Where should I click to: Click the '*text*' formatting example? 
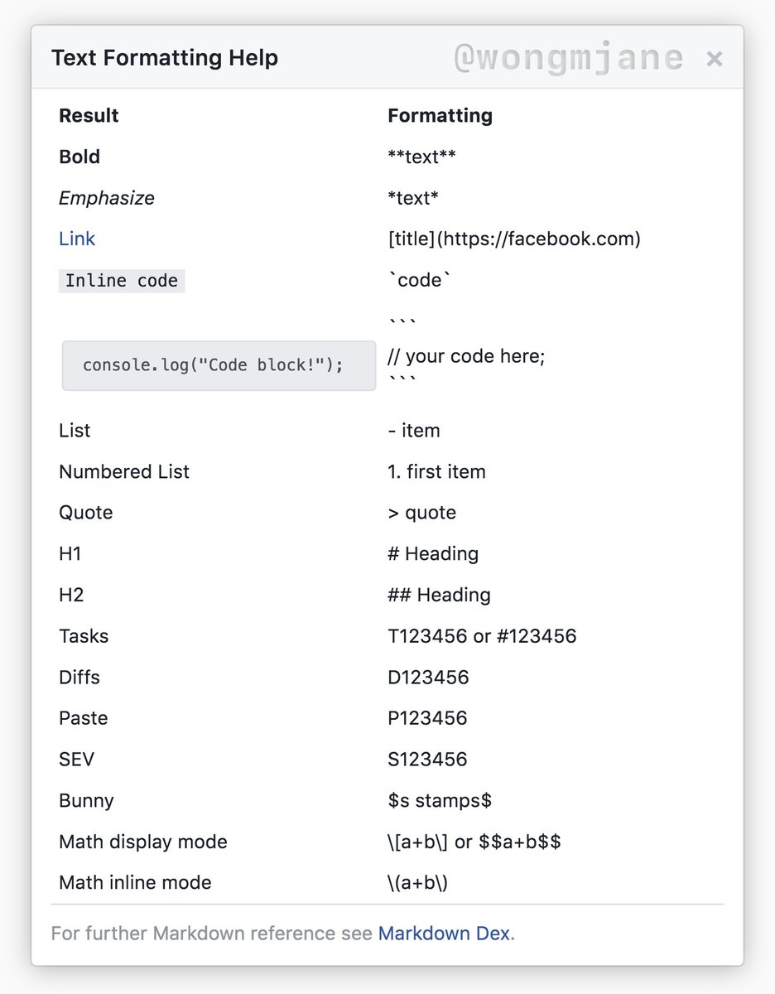tap(413, 198)
